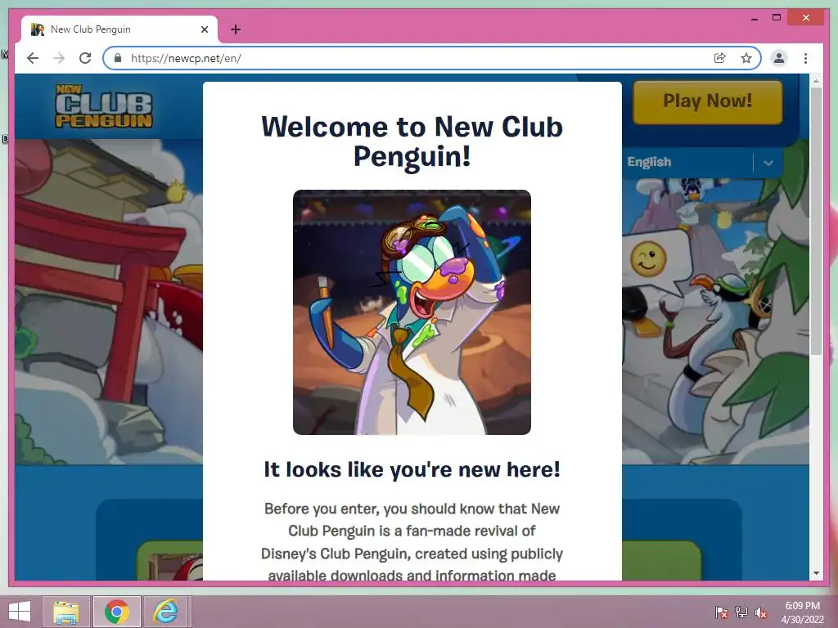Click the 'Before you enter' paragraph text
This screenshot has width=838, height=628.
coord(412,541)
